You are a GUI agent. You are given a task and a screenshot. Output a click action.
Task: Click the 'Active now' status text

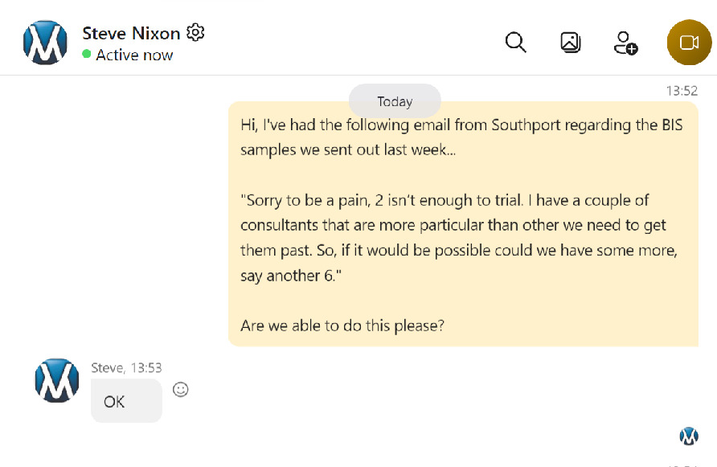click(134, 55)
